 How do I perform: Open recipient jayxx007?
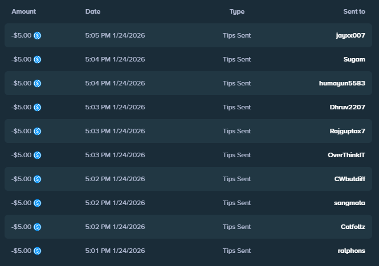click(351, 35)
